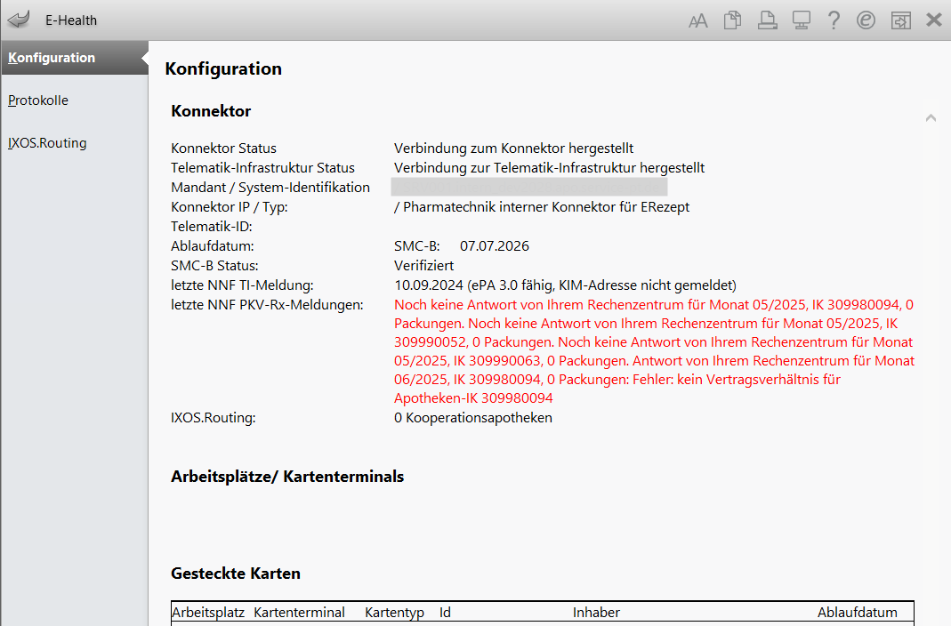The width and height of the screenshot is (951, 626).
Task: Click the font size AA icon
Action: pos(698,21)
